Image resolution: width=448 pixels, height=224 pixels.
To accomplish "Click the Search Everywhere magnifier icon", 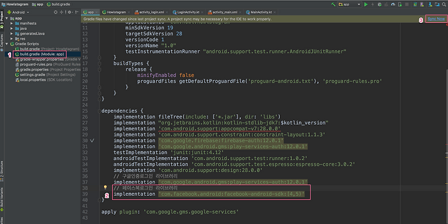I will pyautogui.click(x=444, y=4).
